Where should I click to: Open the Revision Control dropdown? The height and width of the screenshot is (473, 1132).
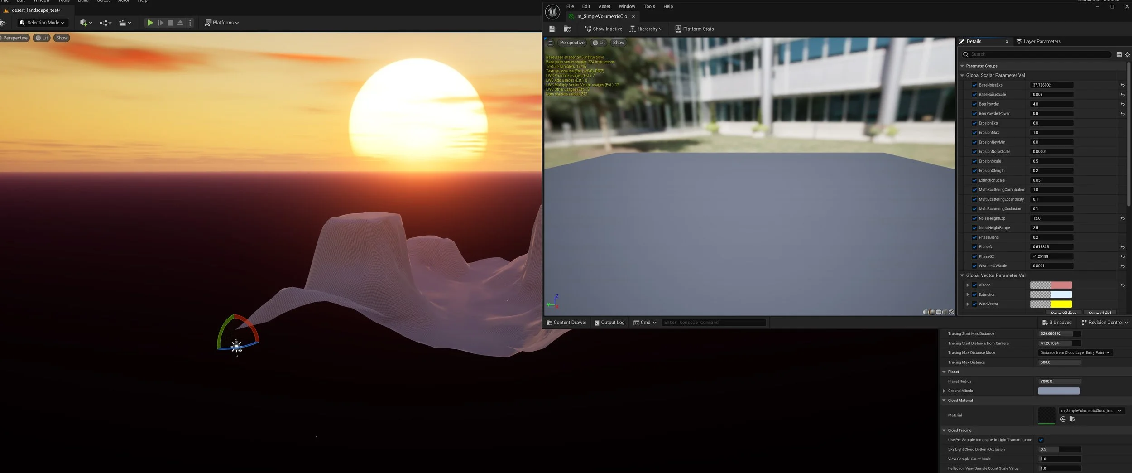tap(1105, 323)
